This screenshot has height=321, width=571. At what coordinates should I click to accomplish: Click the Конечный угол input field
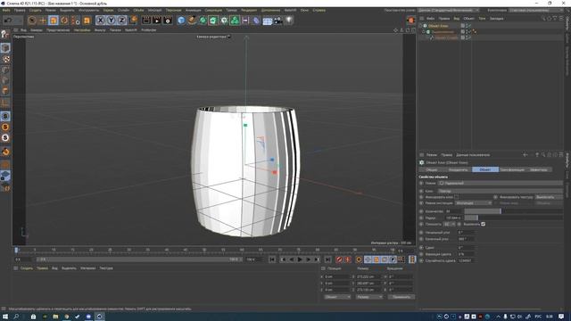tap(466, 239)
